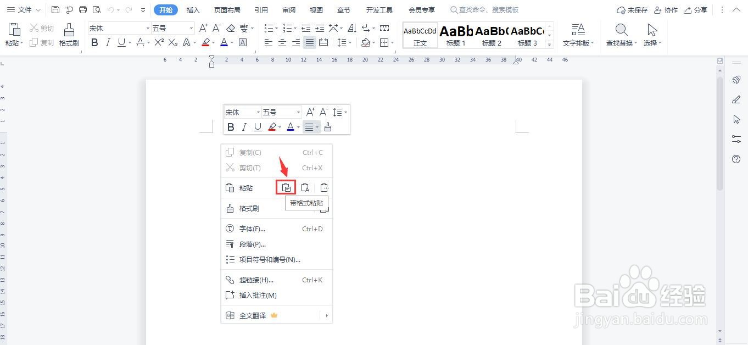Open the ribbon font size dropdown 五号

(x=191, y=28)
